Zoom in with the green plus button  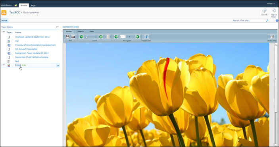point(101,37)
